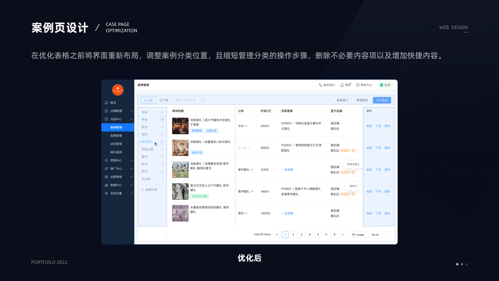Click the three-dot more icon in toolbar
The width and height of the screenshot is (499, 281).
pyautogui.click(x=330, y=100)
